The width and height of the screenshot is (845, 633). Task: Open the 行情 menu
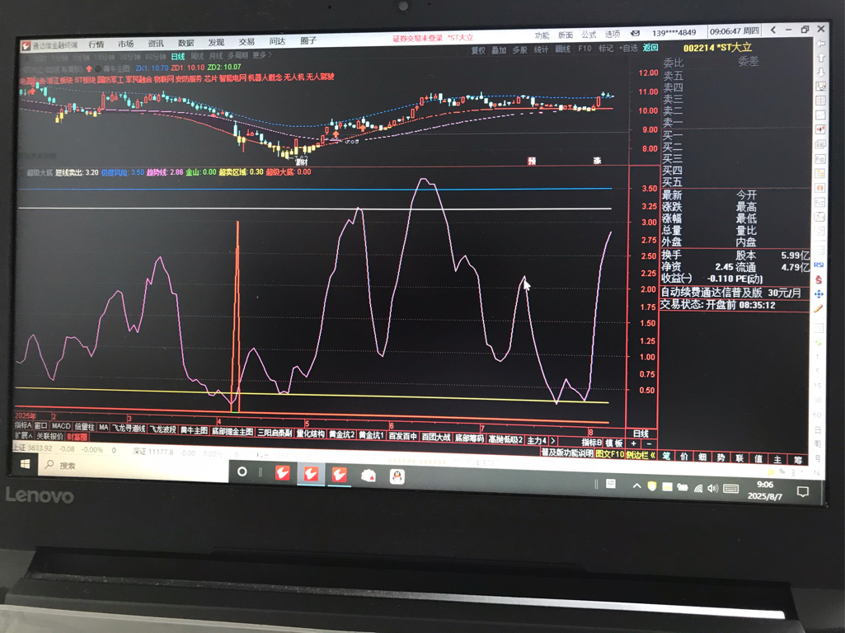(96, 45)
